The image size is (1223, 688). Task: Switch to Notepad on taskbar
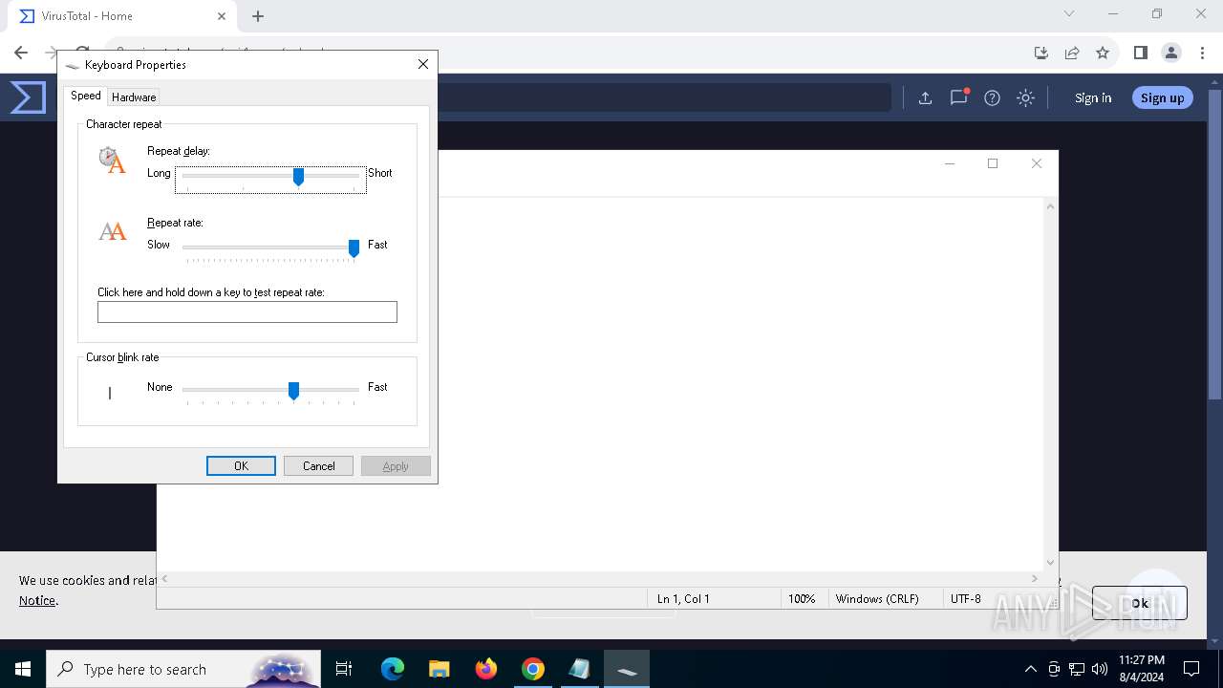pyautogui.click(x=580, y=669)
